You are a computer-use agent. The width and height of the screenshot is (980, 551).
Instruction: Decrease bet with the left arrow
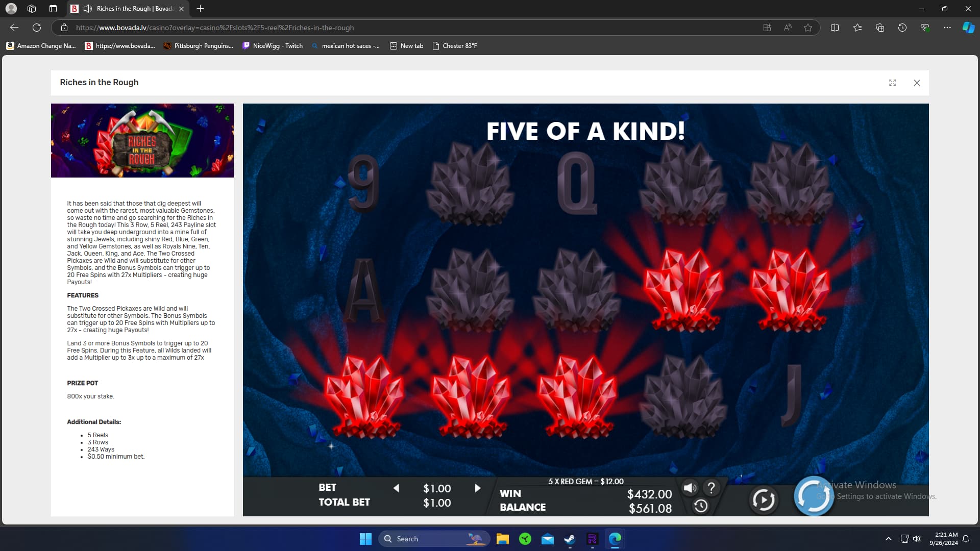click(396, 488)
